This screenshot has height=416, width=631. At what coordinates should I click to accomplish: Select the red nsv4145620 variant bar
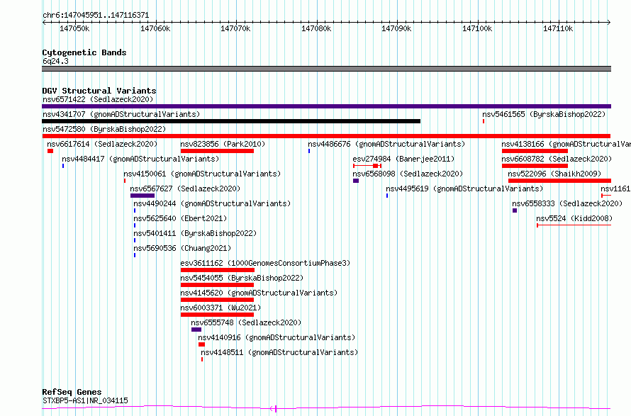point(218,300)
